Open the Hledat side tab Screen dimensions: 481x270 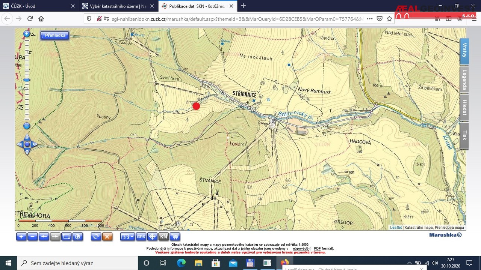[464, 108]
